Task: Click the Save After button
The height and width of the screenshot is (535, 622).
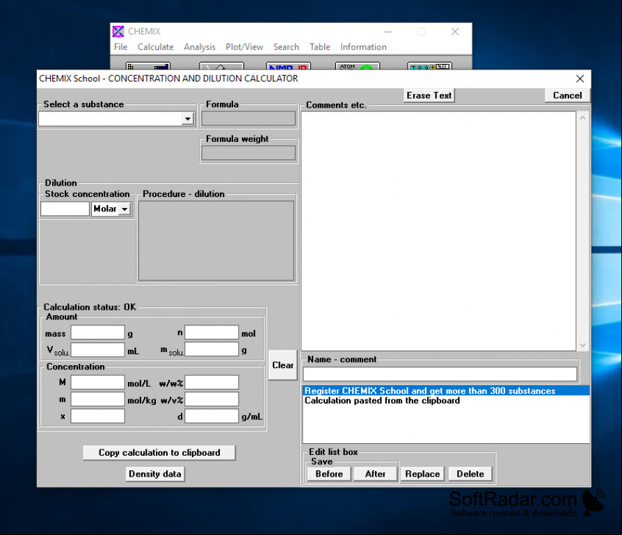Action: [x=375, y=474]
